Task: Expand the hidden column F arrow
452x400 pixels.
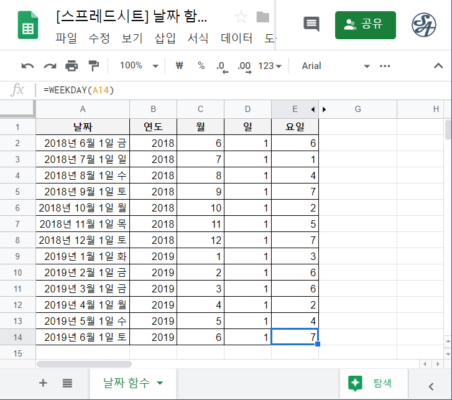Action: tap(324, 109)
